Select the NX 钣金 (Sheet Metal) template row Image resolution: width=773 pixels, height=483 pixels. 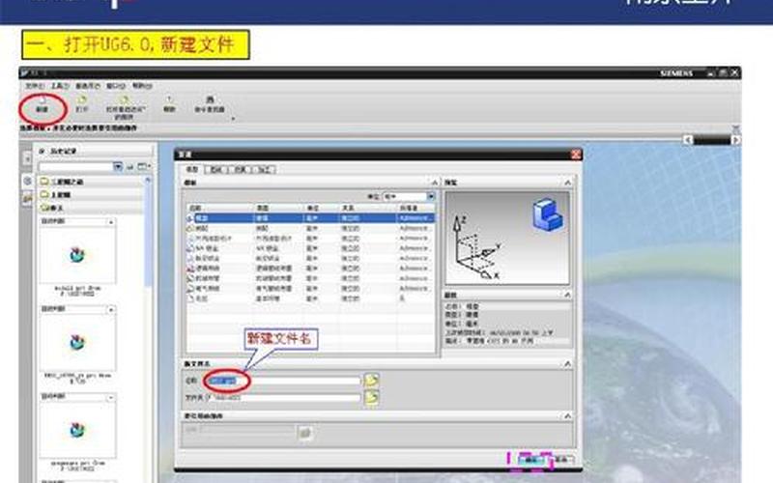(x=310, y=248)
